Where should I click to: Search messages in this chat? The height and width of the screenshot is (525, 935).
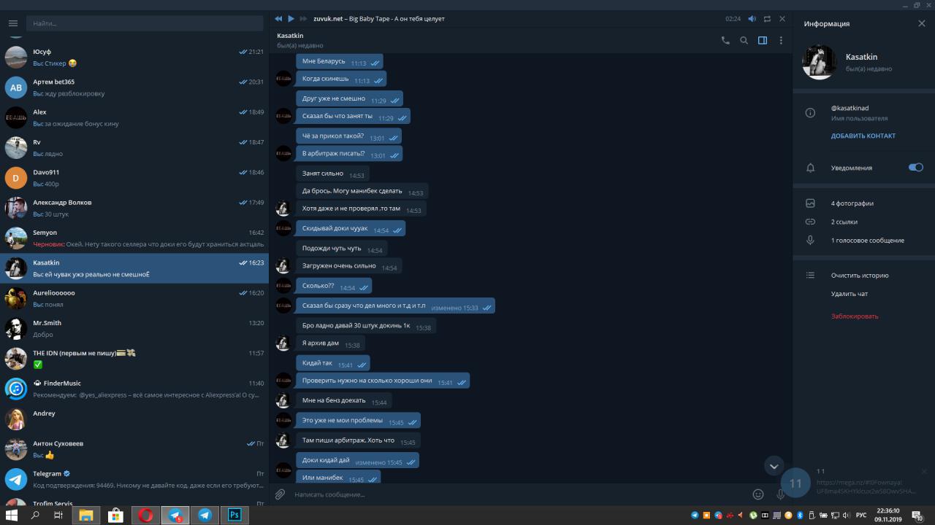(x=744, y=41)
